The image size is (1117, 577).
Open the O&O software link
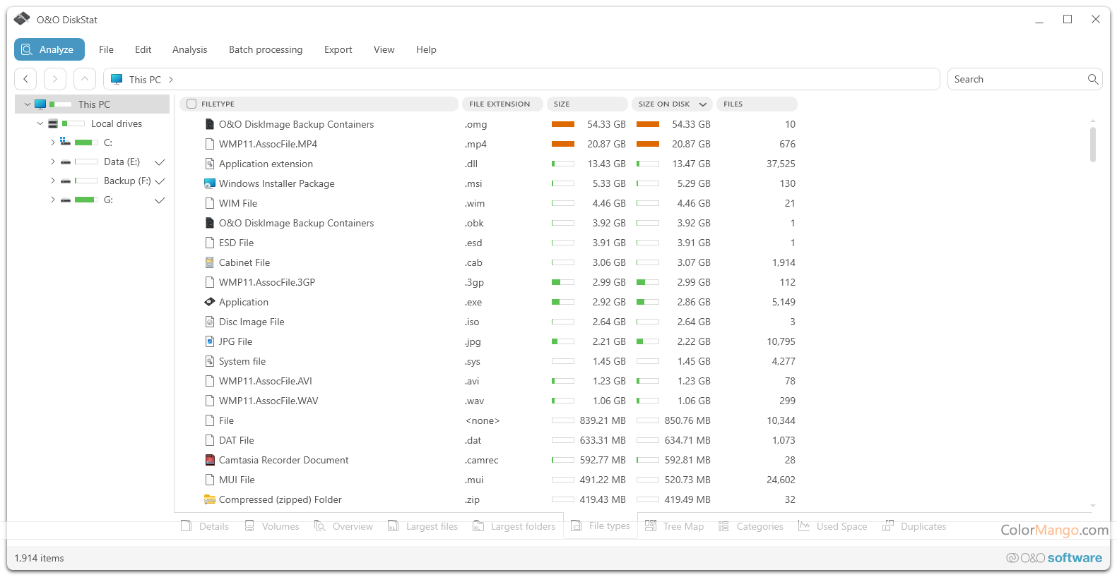[x=1054, y=558]
